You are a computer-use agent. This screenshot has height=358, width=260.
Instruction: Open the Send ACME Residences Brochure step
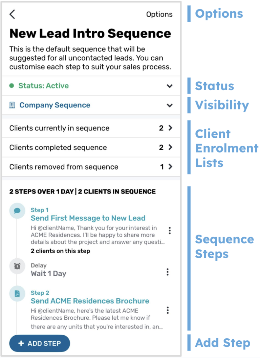[x=90, y=301]
